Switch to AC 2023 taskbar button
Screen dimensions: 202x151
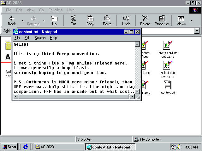(x=59, y=147)
